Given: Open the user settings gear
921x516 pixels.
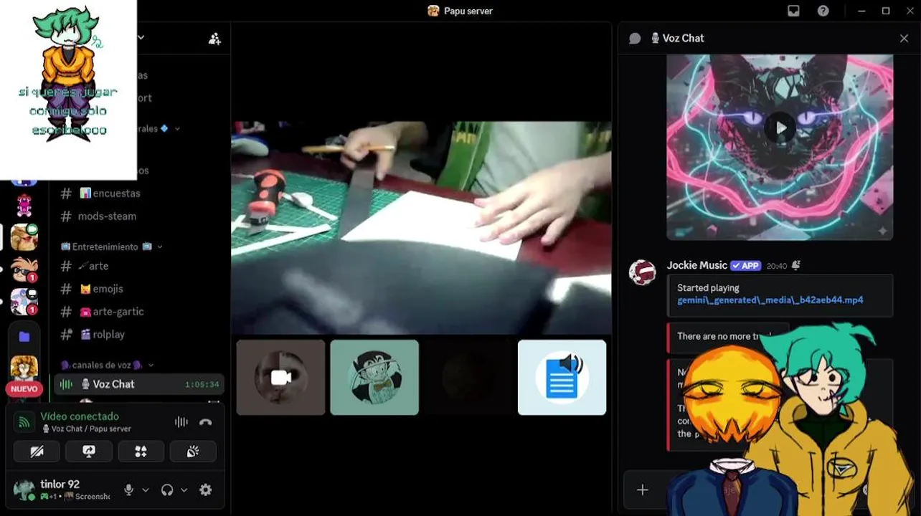Looking at the screenshot, I should pyautogui.click(x=206, y=490).
